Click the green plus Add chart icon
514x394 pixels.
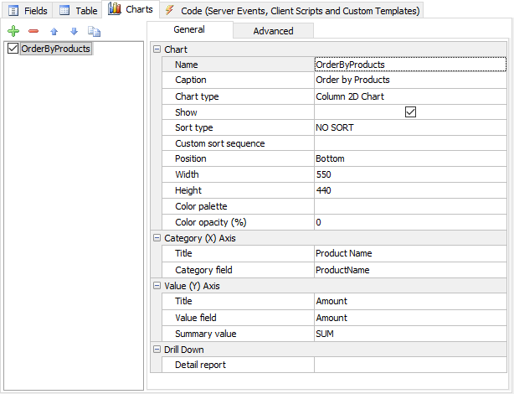(x=13, y=31)
